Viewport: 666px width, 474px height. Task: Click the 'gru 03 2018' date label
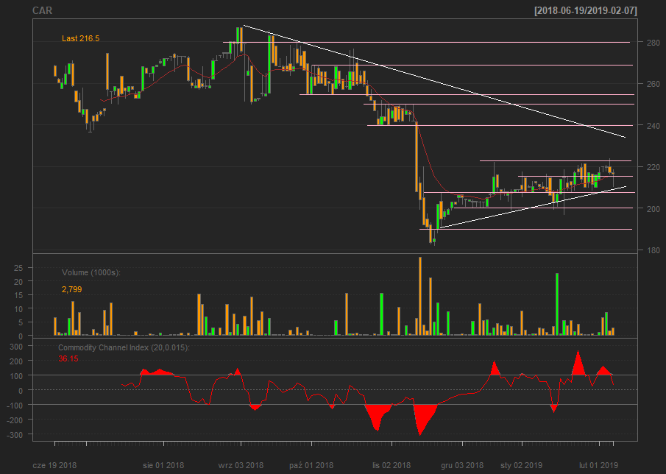[x=462, y=465]
